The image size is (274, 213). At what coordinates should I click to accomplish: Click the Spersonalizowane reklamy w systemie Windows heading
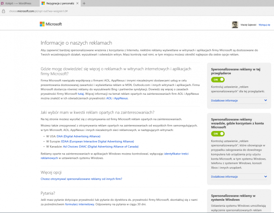tap(233, 198)
